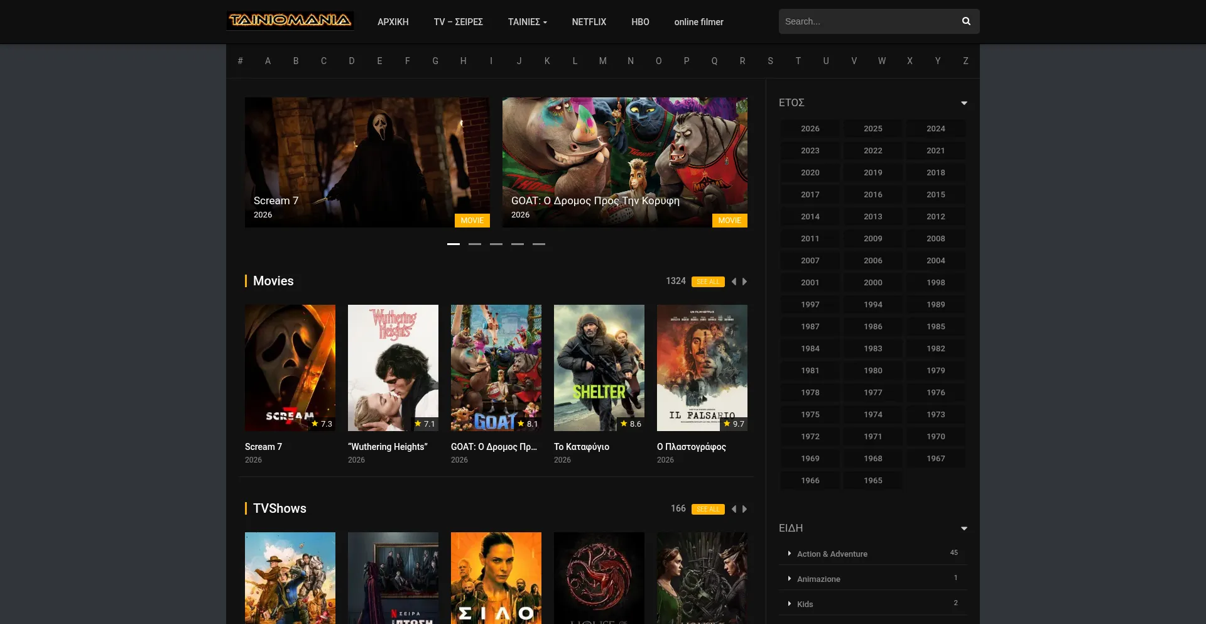The image size is (1206, 624).
Task: Click the MOVIE badge on GOAT banner
Action: (x=730, y=221)
